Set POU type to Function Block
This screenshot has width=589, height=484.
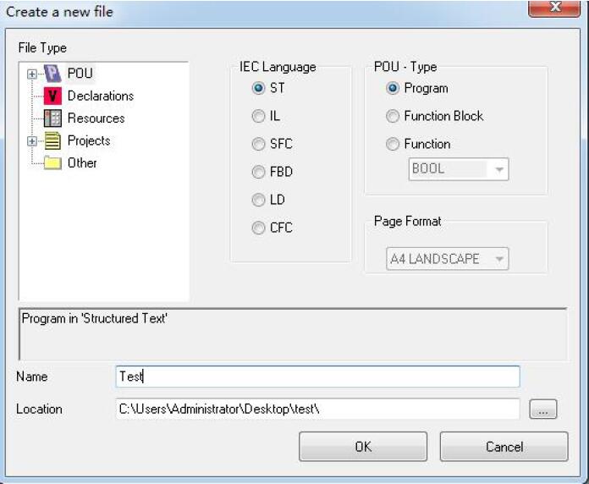(x=393, y=116)
